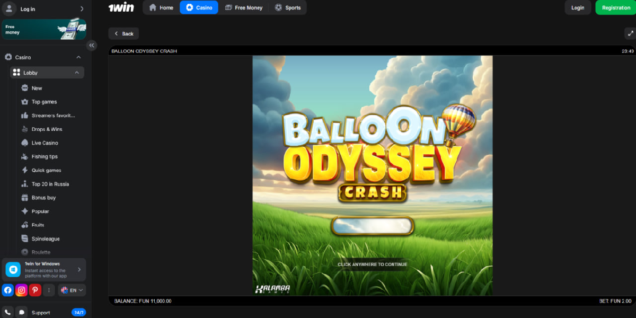Click the New games icon
The image size is (636, 318).
click(24, 88)
